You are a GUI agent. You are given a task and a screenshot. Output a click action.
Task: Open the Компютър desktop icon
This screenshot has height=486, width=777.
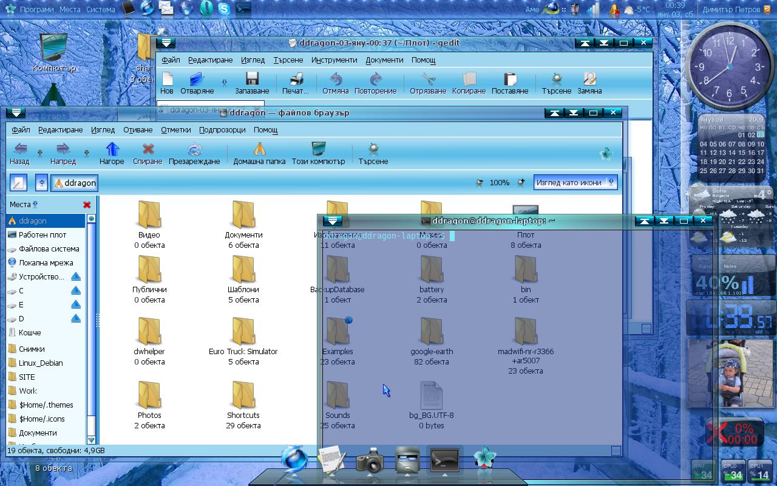coord(53,53)
